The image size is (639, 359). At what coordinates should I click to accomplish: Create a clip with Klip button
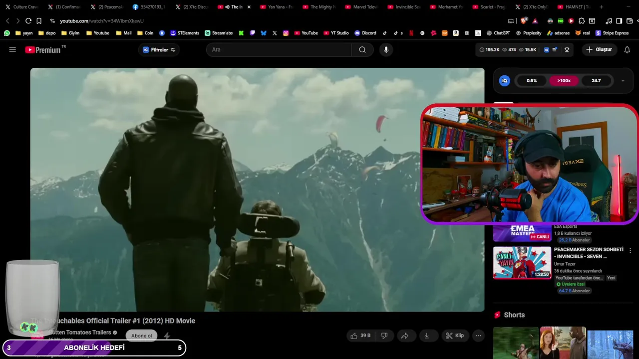click(x=455, y=336)
